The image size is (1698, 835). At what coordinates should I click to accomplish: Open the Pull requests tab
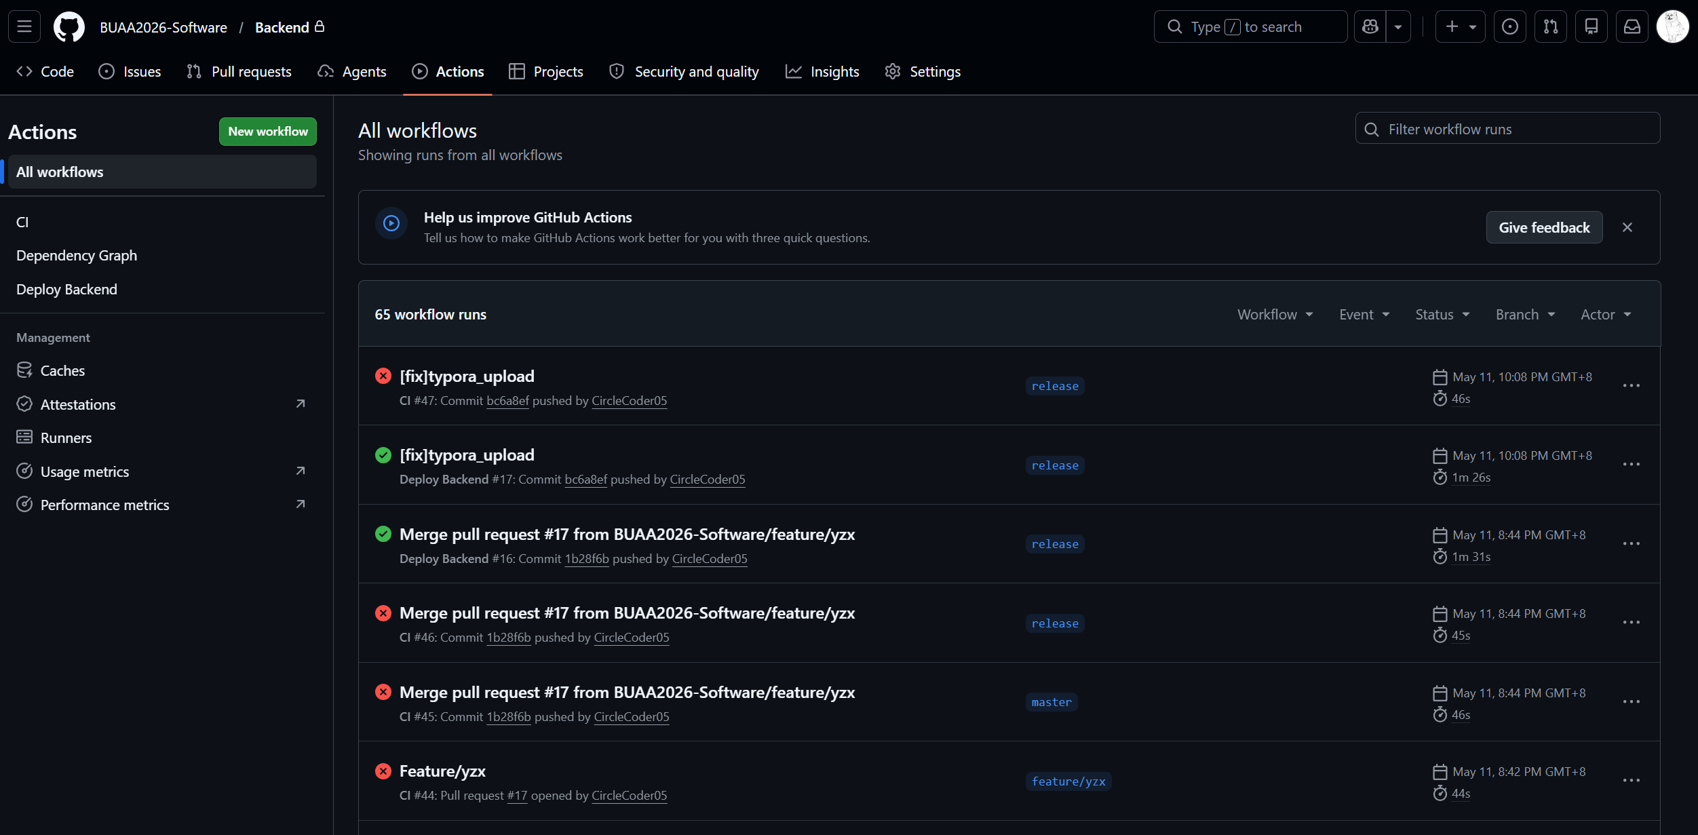[239, 71]
